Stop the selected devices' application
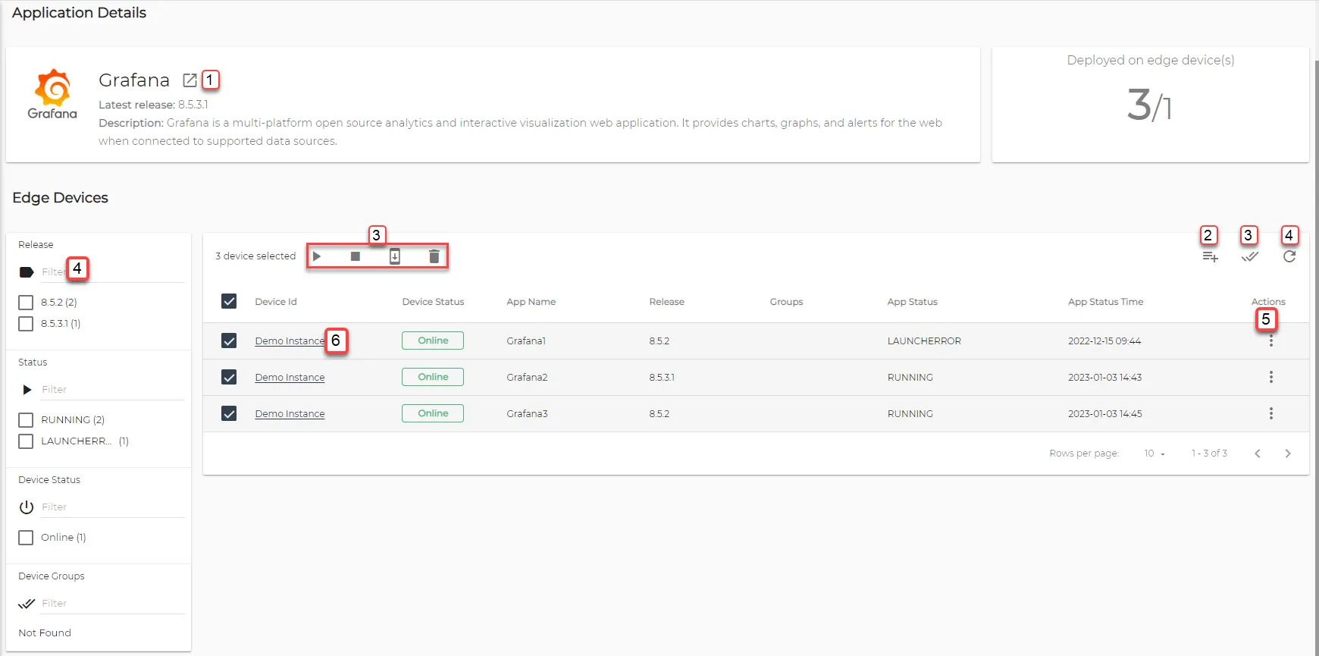 [x=356, y=256]
